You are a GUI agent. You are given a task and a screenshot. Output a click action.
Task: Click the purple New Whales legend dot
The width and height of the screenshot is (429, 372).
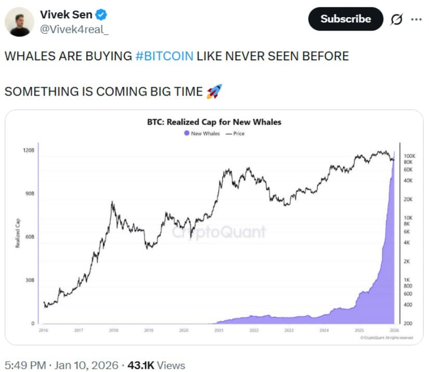(x=187, y=134)
